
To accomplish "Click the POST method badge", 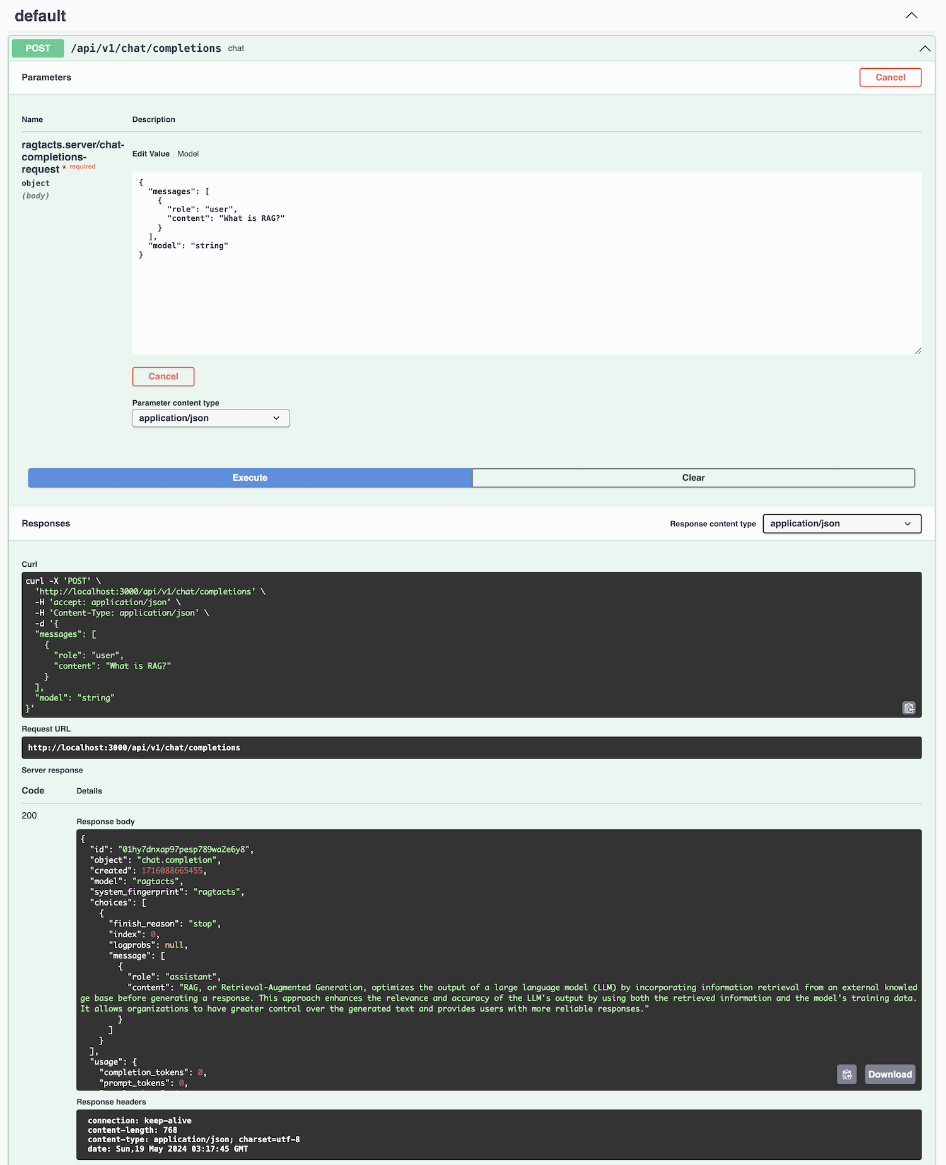I will [38, 49].
